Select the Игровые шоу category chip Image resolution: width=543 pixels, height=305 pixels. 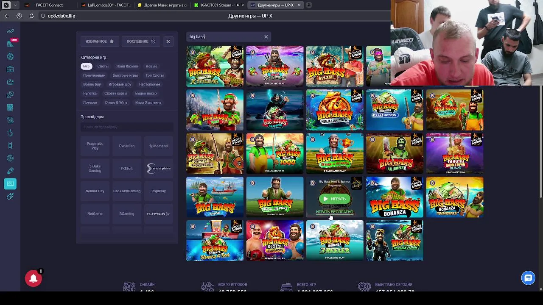[x=120, y=84]
